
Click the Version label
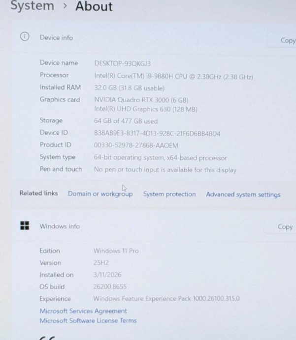(50, 262)
